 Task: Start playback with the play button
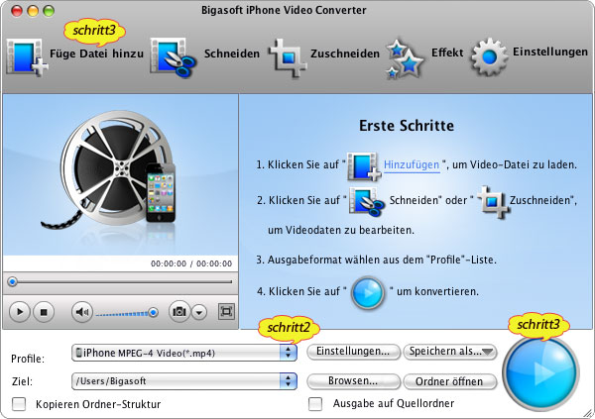pyautogui.click(x=19, y=312)
